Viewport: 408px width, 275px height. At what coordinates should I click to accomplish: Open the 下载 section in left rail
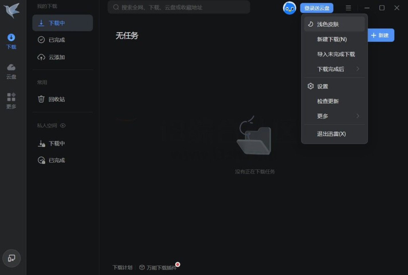coord(11,42)
